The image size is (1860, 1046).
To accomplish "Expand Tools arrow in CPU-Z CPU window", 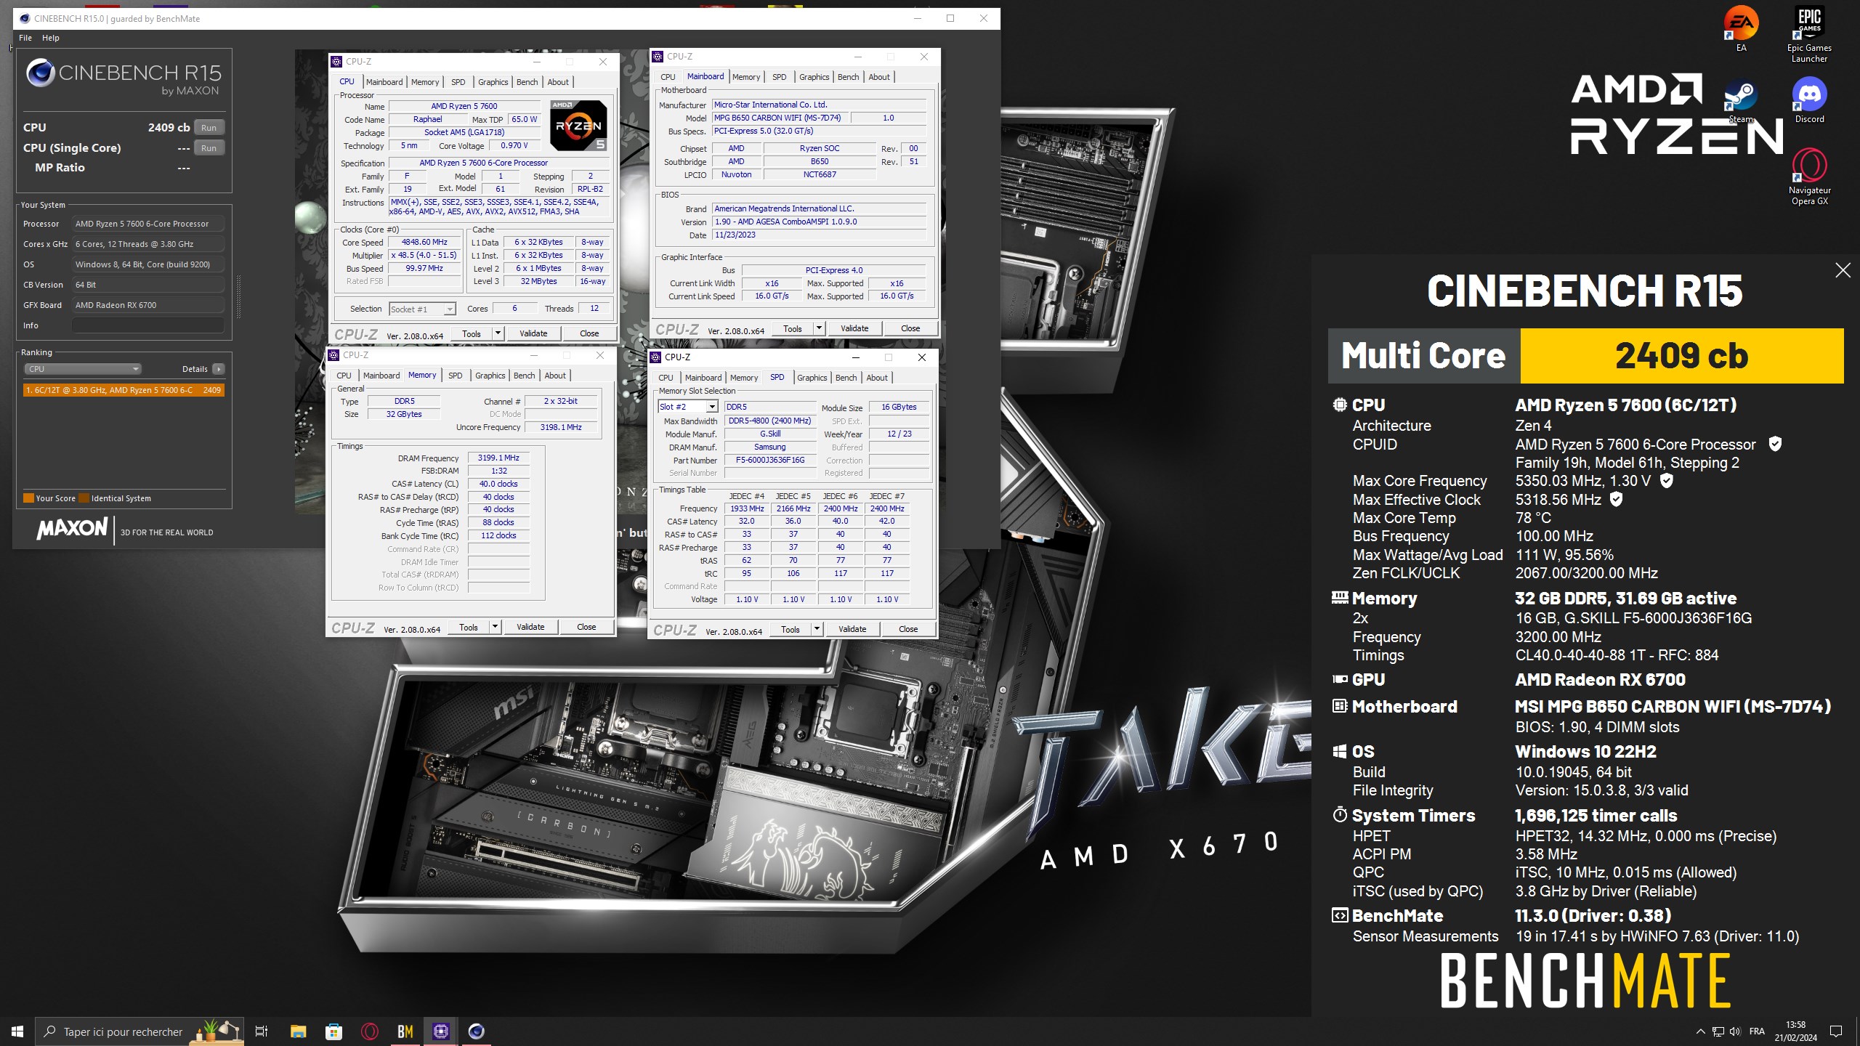I will coord(498,333).
